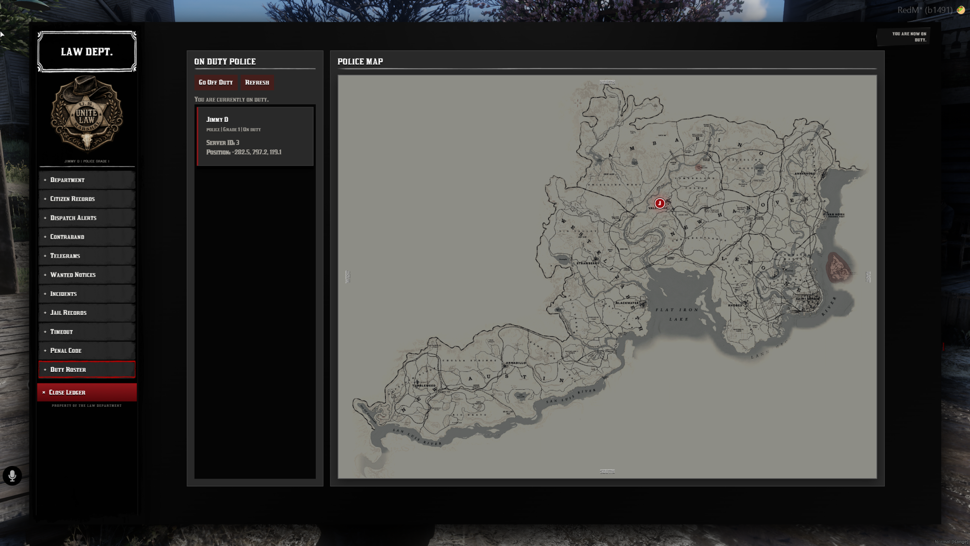Open Jail Records

87,313
